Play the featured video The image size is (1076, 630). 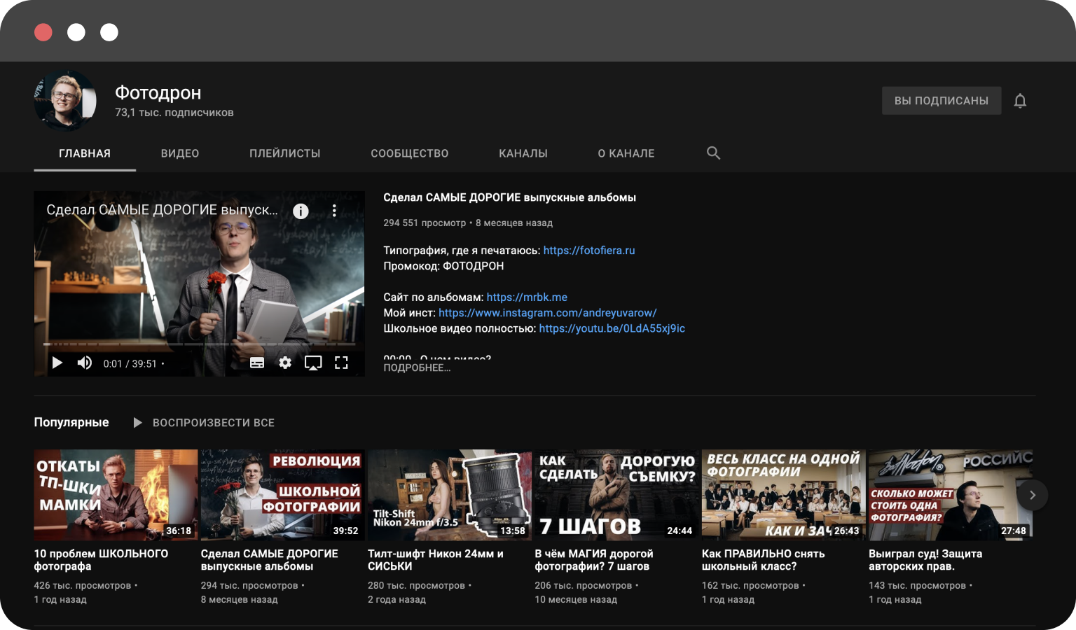(57, 363)
